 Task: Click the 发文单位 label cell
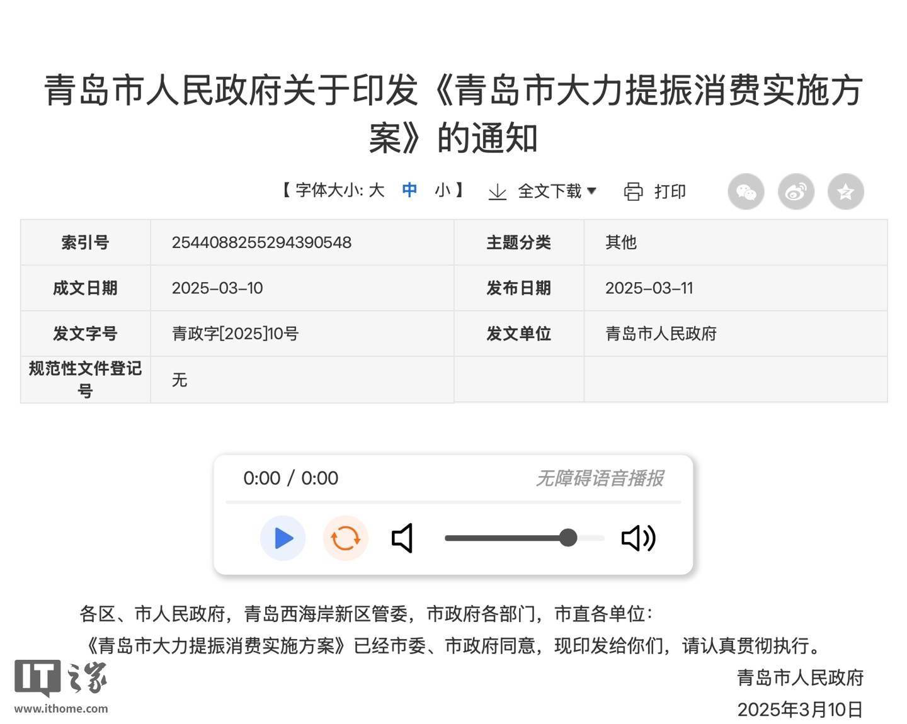tap(519, 333)
